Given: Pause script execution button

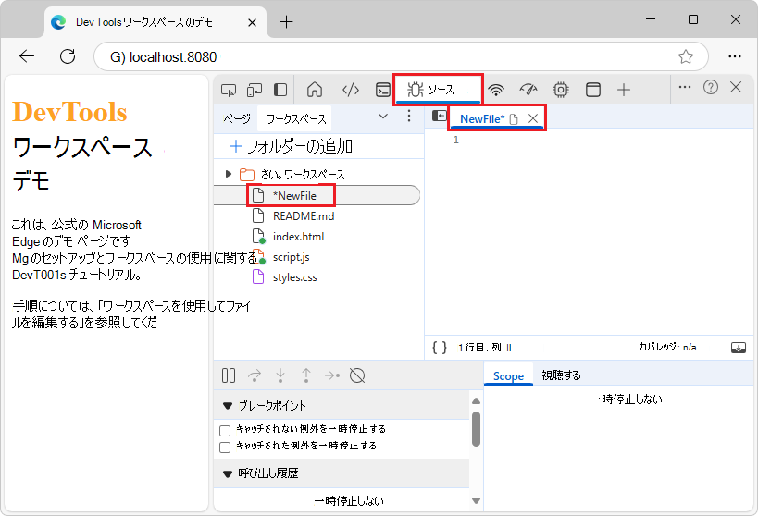Looking at the screenshot, I should (x=229, y=375).
